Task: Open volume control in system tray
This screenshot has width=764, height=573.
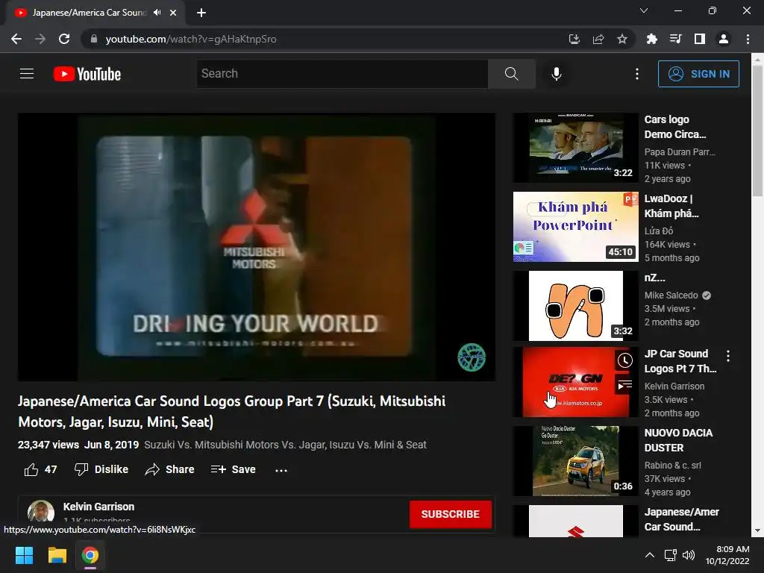Action: coord(689,555)
